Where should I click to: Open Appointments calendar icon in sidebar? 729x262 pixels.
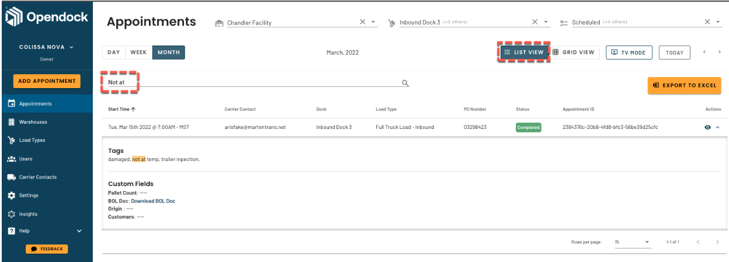11,104
